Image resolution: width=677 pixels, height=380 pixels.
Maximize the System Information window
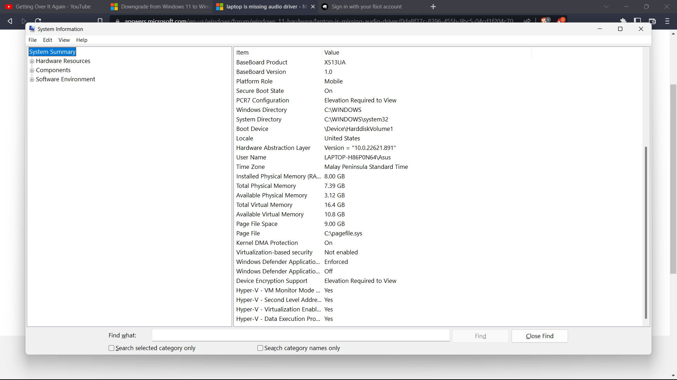(x=620, y=29)
